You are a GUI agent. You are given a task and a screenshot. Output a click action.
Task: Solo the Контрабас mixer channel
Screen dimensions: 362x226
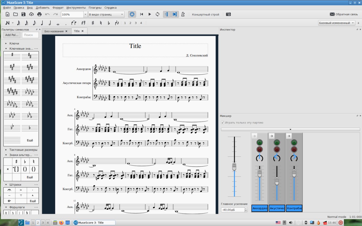[294, 143]
